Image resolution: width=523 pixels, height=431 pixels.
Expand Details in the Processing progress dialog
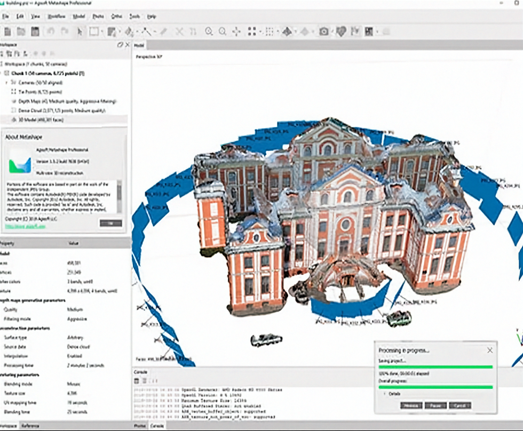[x=385, y=393]
